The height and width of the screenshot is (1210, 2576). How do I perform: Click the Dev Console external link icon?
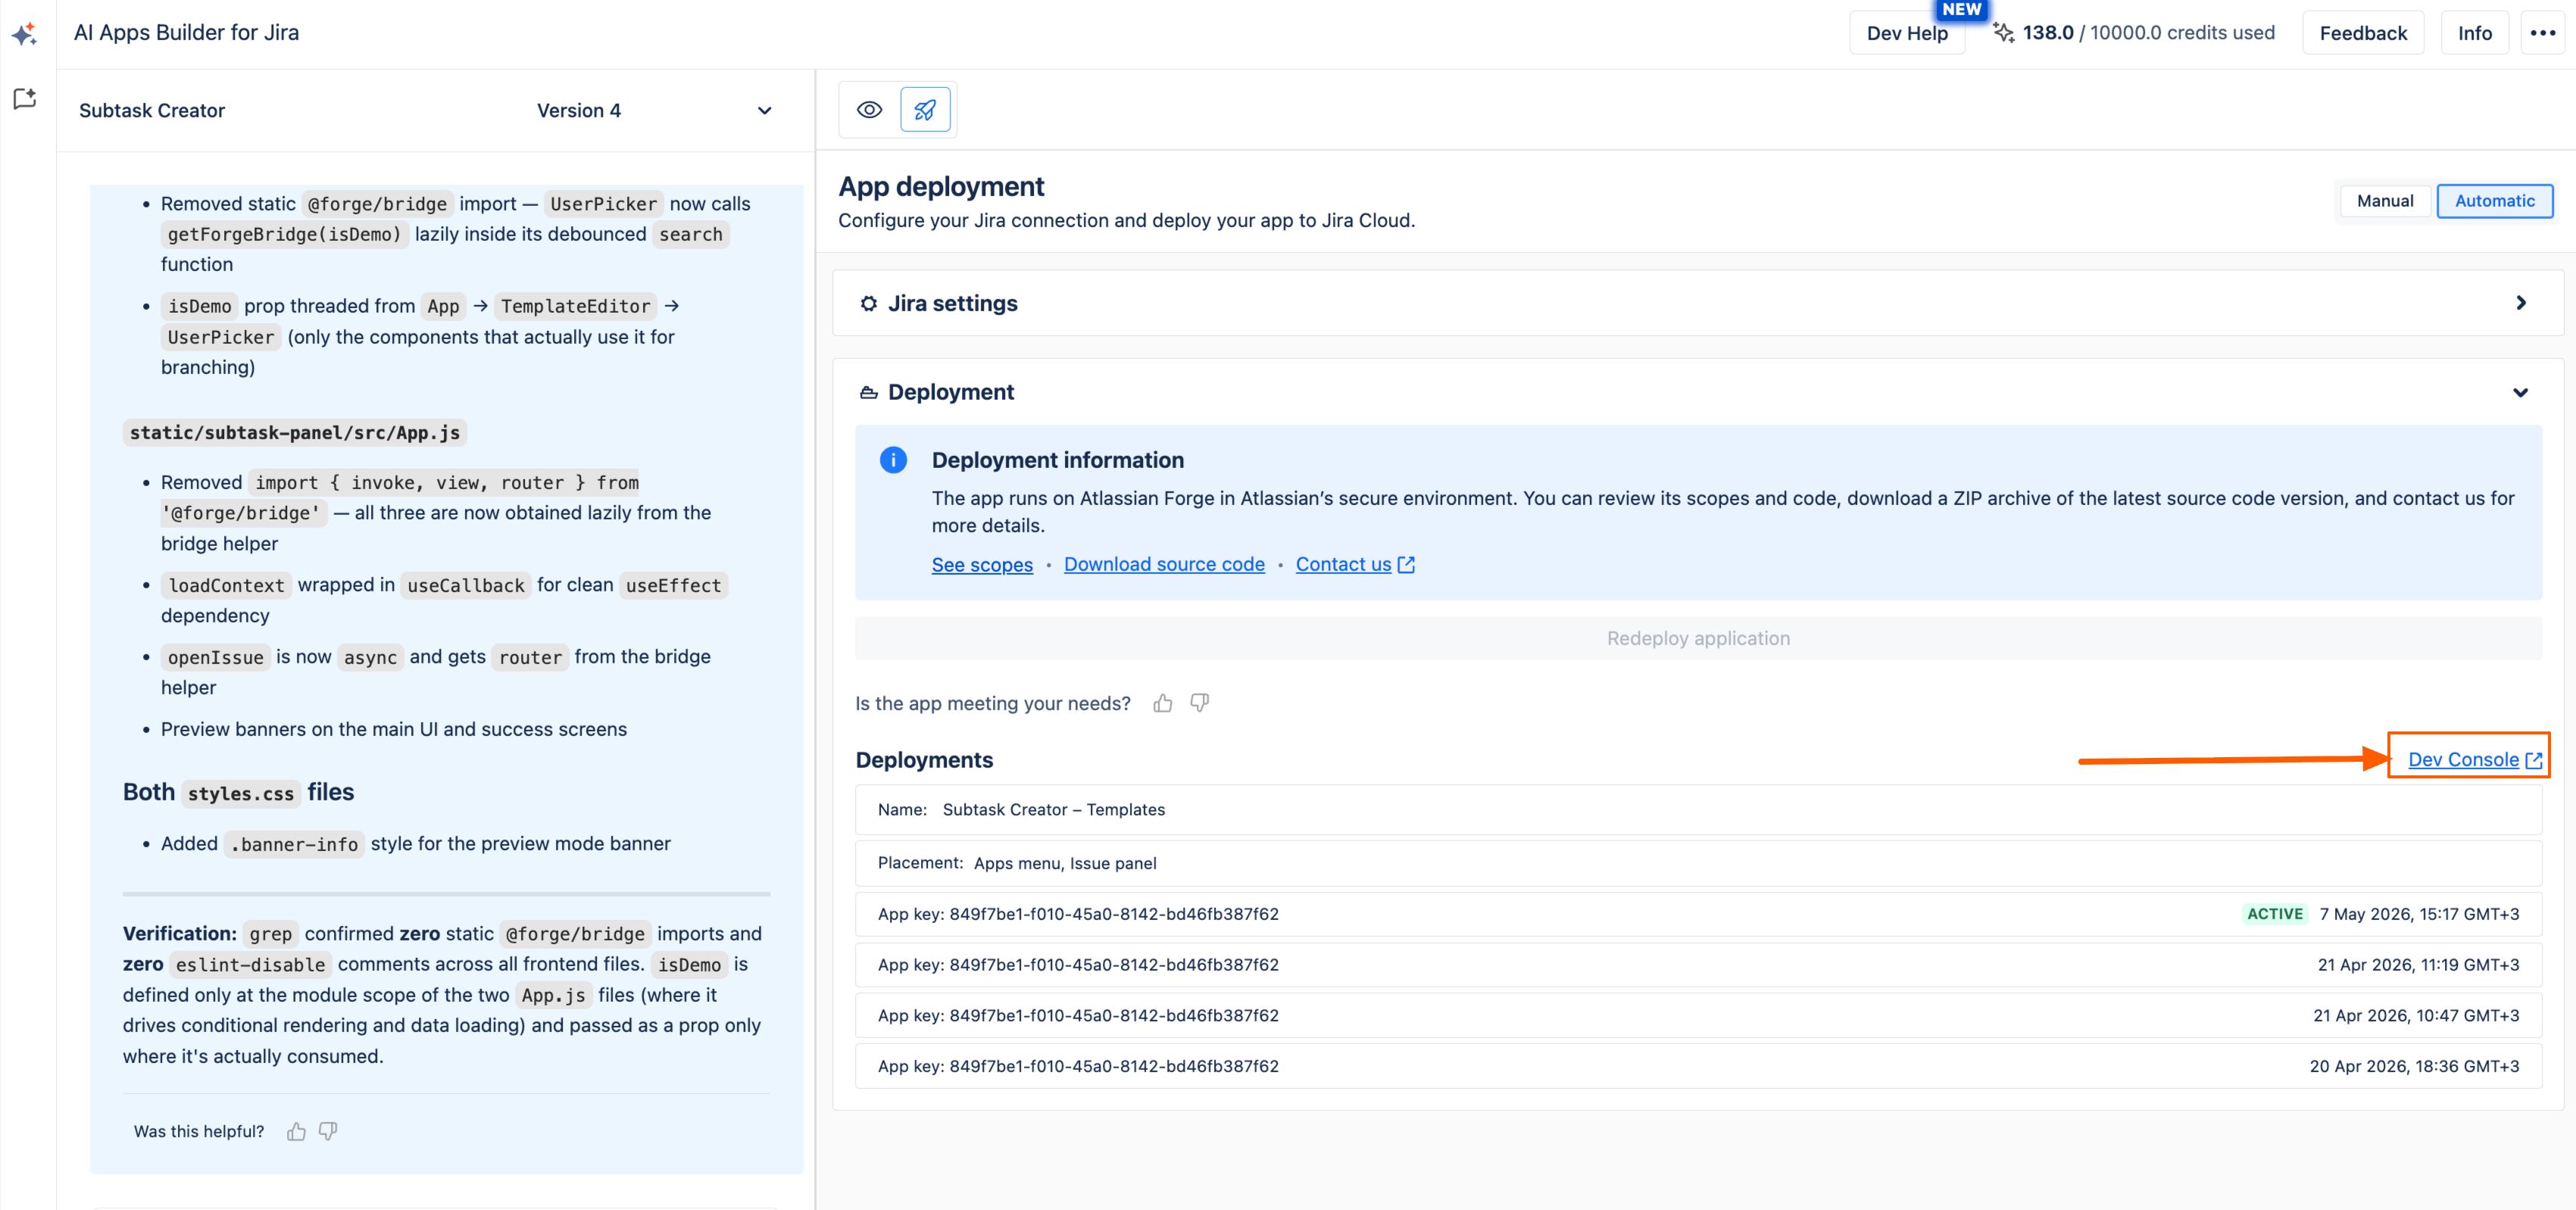pyautogui.click(x=2534, y=760)
